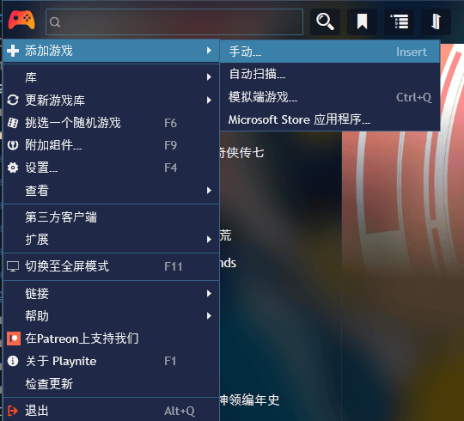This screenshot has width=464, height=421.
Task: Open the magnifier search icon in toolbar
Action: pyautogui.click(x=325, y=21)
